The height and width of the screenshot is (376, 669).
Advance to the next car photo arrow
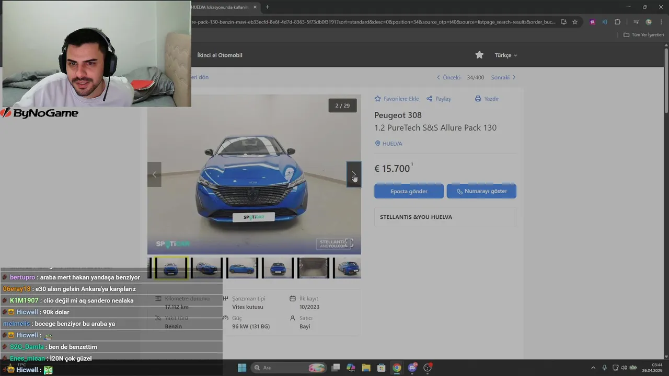(354, 174)
